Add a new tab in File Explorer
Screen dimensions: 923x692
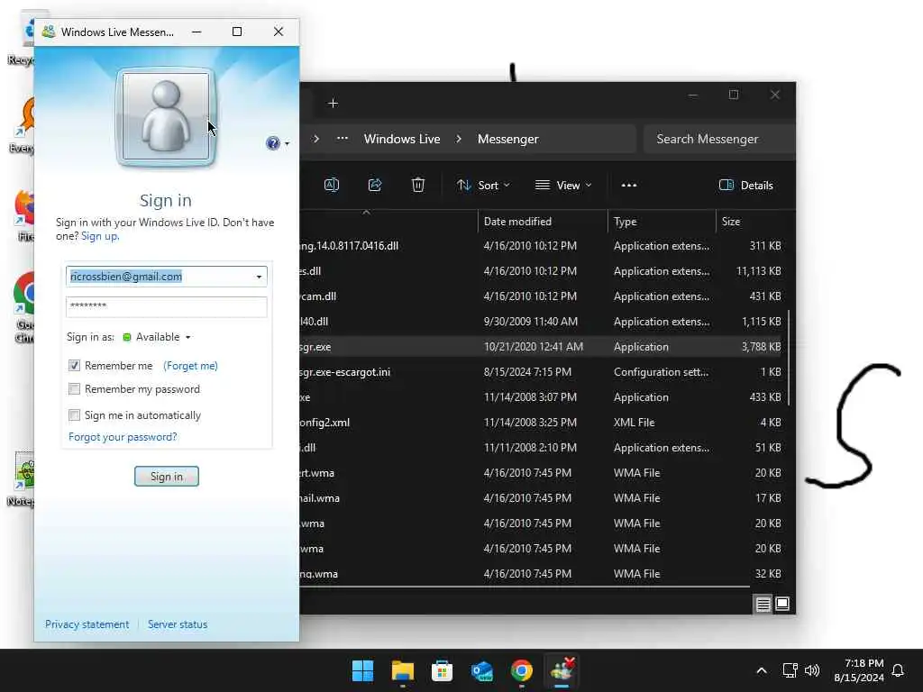click(x=334, y=104)
